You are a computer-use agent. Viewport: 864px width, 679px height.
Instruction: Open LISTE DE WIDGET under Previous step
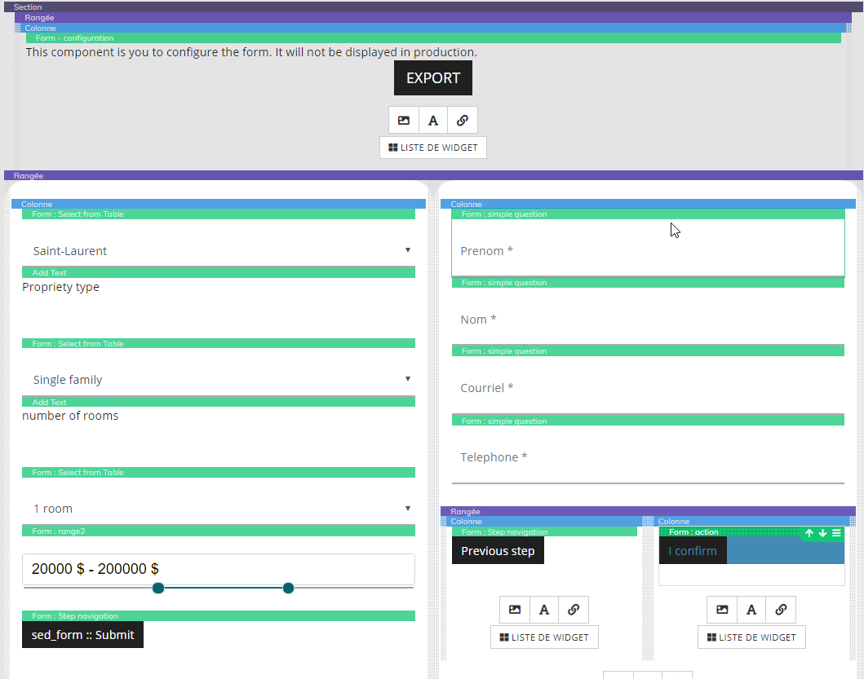point(544,637)
